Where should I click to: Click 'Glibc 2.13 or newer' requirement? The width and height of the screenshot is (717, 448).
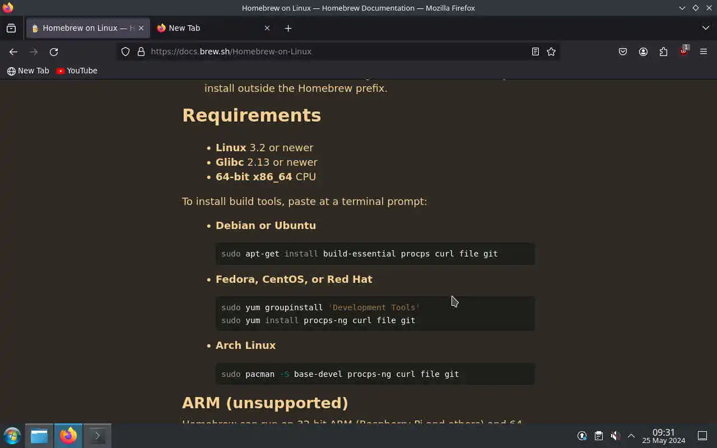coord(267,162)
